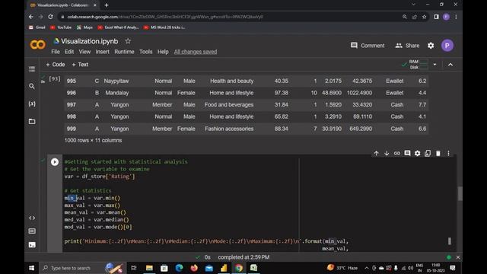This screenshot has height=274, width=487.
Task: Reload the browser page
Action: coord(50,17)
